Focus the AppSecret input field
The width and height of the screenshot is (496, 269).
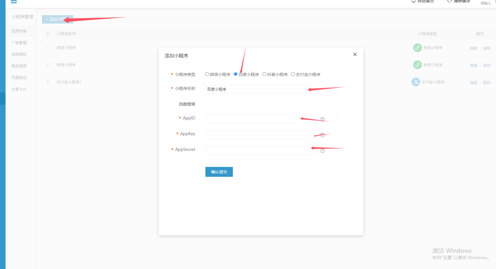261,150
